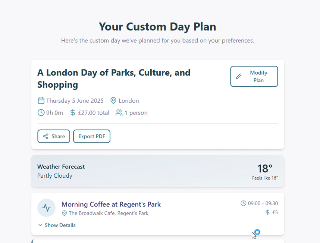Click the pencil icon on Modify Plan
Screen dimensions: 320x243
pyautogui.click(x=239, y=77)
